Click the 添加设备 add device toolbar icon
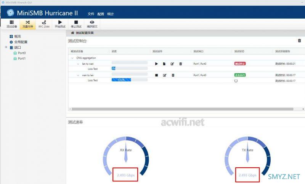305x184 pixels. click(x=12, y=24)
